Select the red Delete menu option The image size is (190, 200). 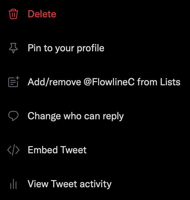[x=95, y=14]
